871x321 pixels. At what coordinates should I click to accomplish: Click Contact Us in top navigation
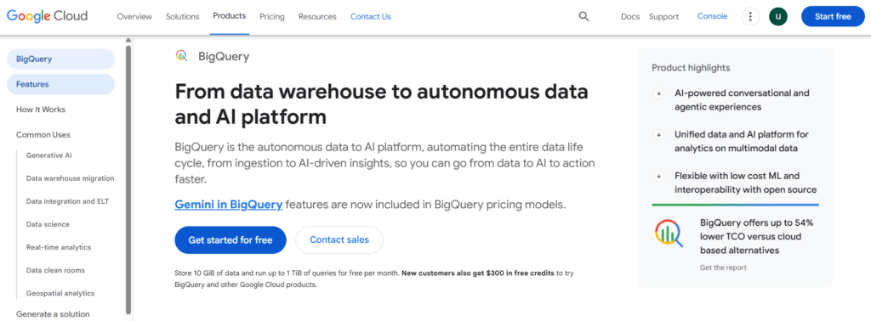pyautogui.click(x=371, y=17)
